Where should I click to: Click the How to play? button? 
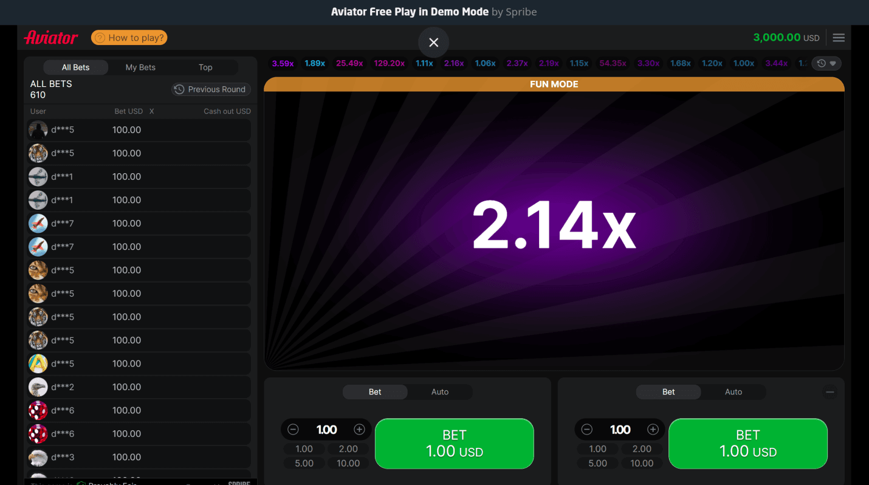pos(129,38)
